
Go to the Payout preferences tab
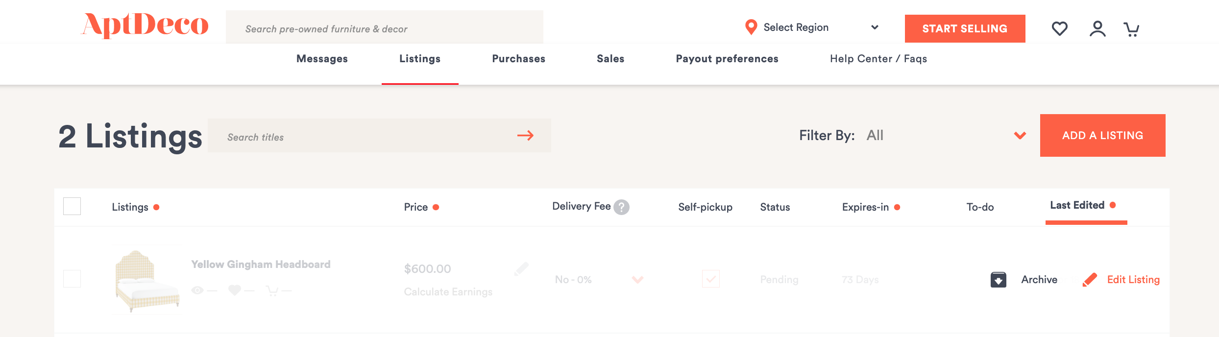727,59
